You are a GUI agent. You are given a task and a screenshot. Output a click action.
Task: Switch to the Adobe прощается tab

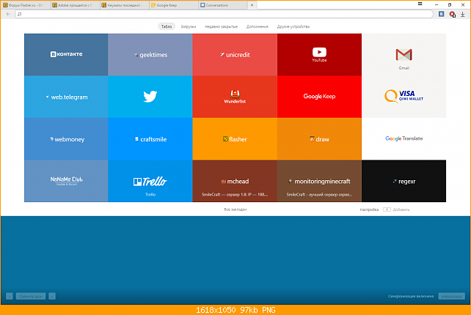tap(75, 5)
